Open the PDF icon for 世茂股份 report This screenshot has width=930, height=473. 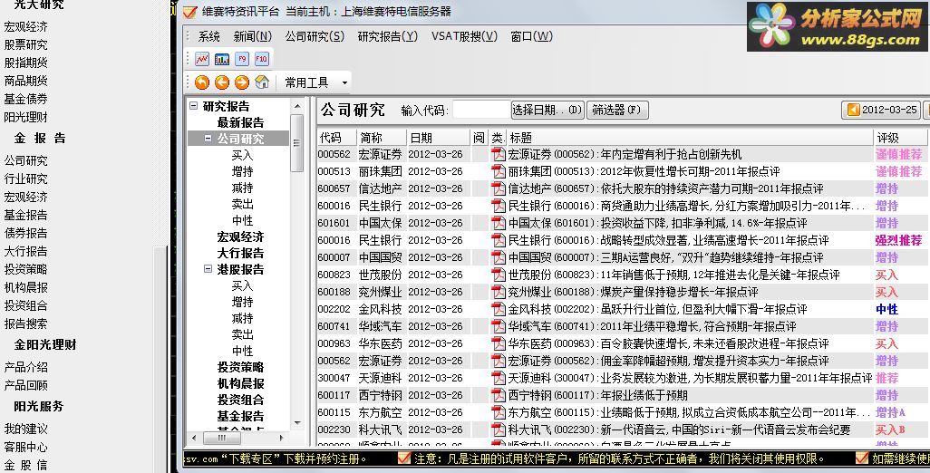point(499,275)
